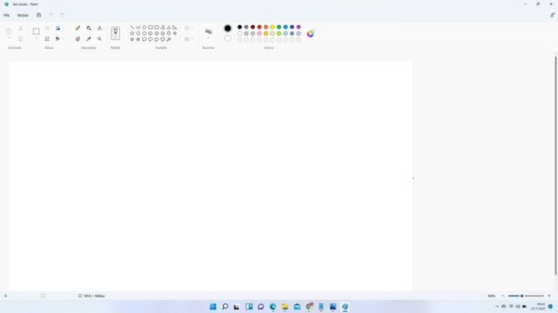Show hidden tray icons chevron

pos(497,306)
